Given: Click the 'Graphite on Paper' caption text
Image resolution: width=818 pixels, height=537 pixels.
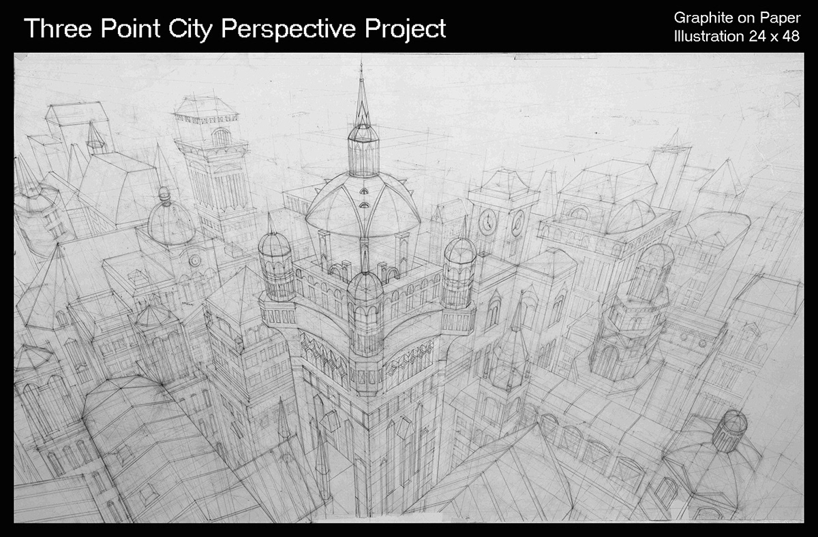Looking at the screenshot, I should [737, 18].
